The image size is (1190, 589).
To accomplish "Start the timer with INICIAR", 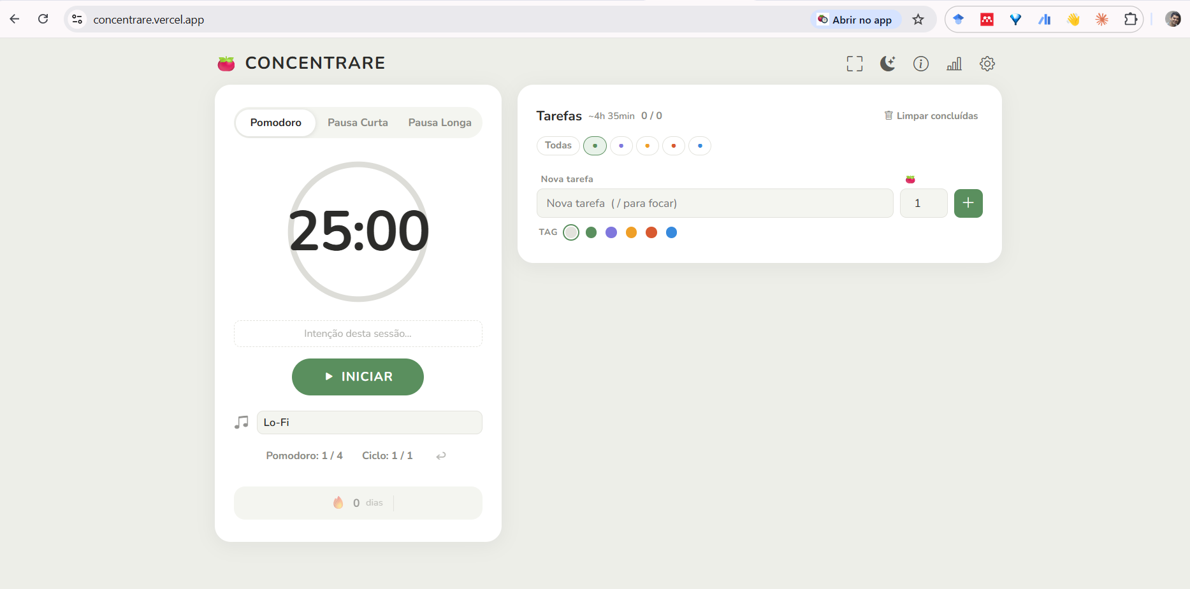I will click(x=358, y=377).
